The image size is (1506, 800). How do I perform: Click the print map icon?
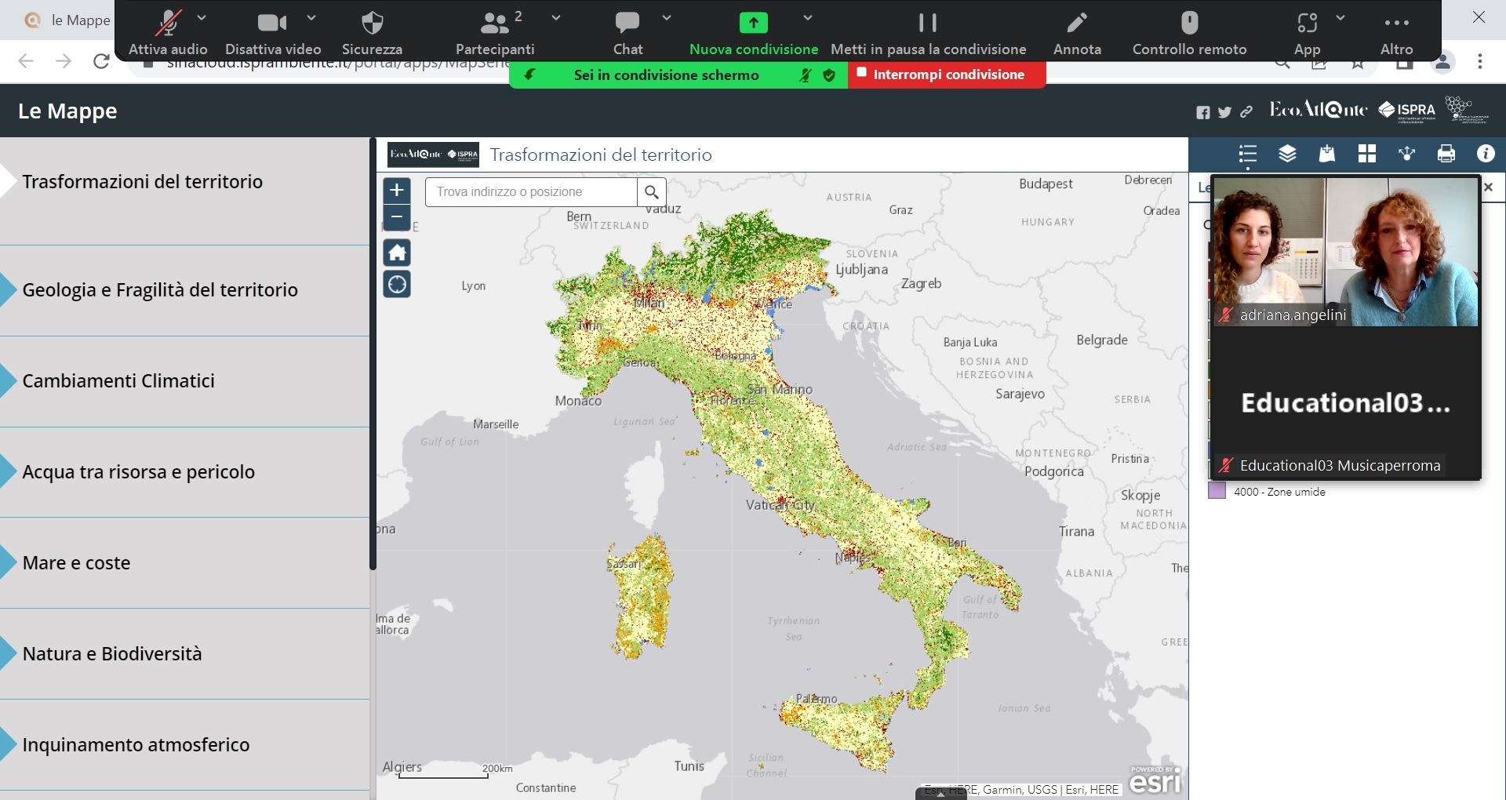[1446, 154]
